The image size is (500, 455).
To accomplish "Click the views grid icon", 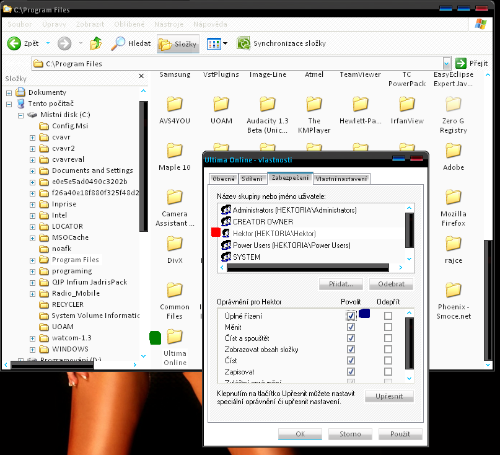I will pyautogui.click(x=214, y=44).
